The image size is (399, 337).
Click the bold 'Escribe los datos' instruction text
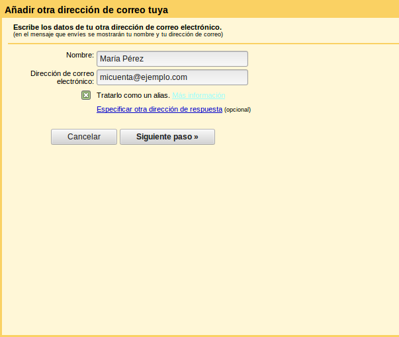point(117,27)
